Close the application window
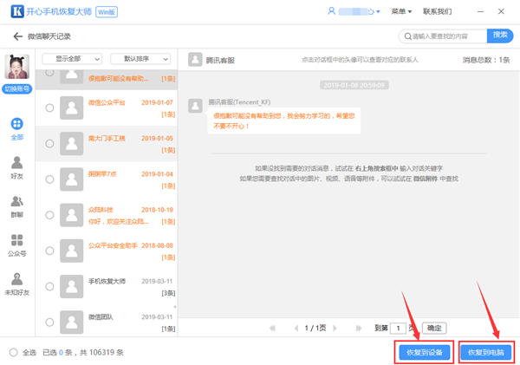The height and width of the screenshot is (365, 520). (x=501, y=11)
